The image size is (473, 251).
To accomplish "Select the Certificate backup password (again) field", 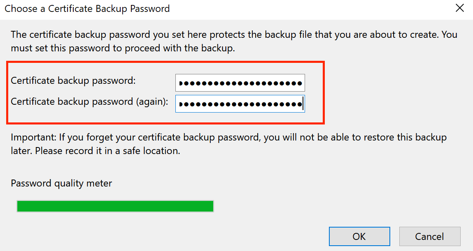I will tap(240, 103).
